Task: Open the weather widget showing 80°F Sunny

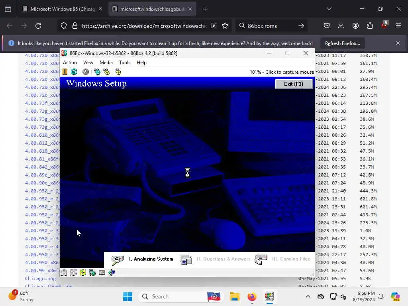Action: [21, 296]
